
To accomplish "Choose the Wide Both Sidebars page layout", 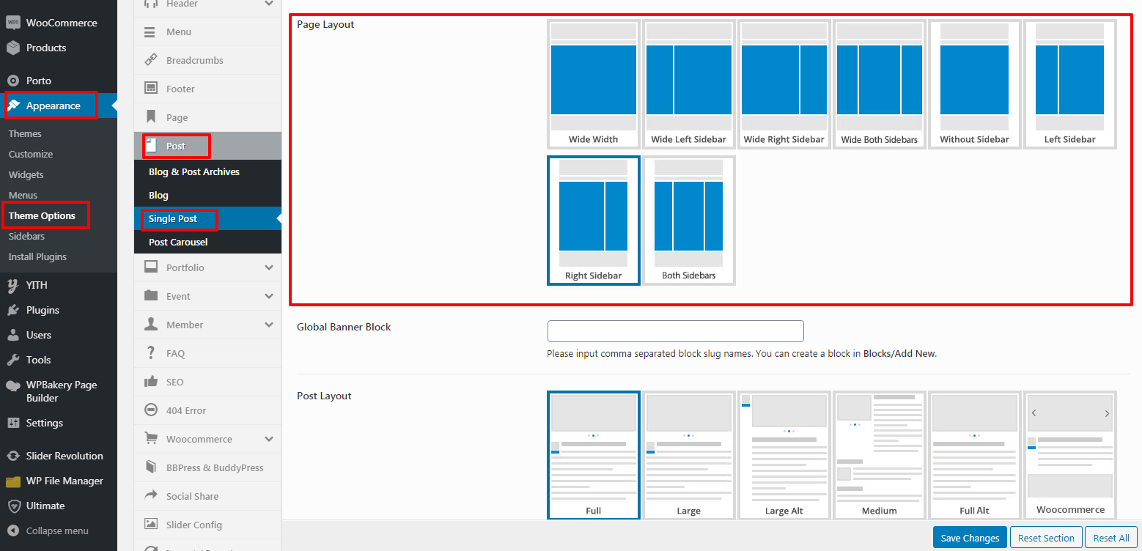I will click(880, 84).
